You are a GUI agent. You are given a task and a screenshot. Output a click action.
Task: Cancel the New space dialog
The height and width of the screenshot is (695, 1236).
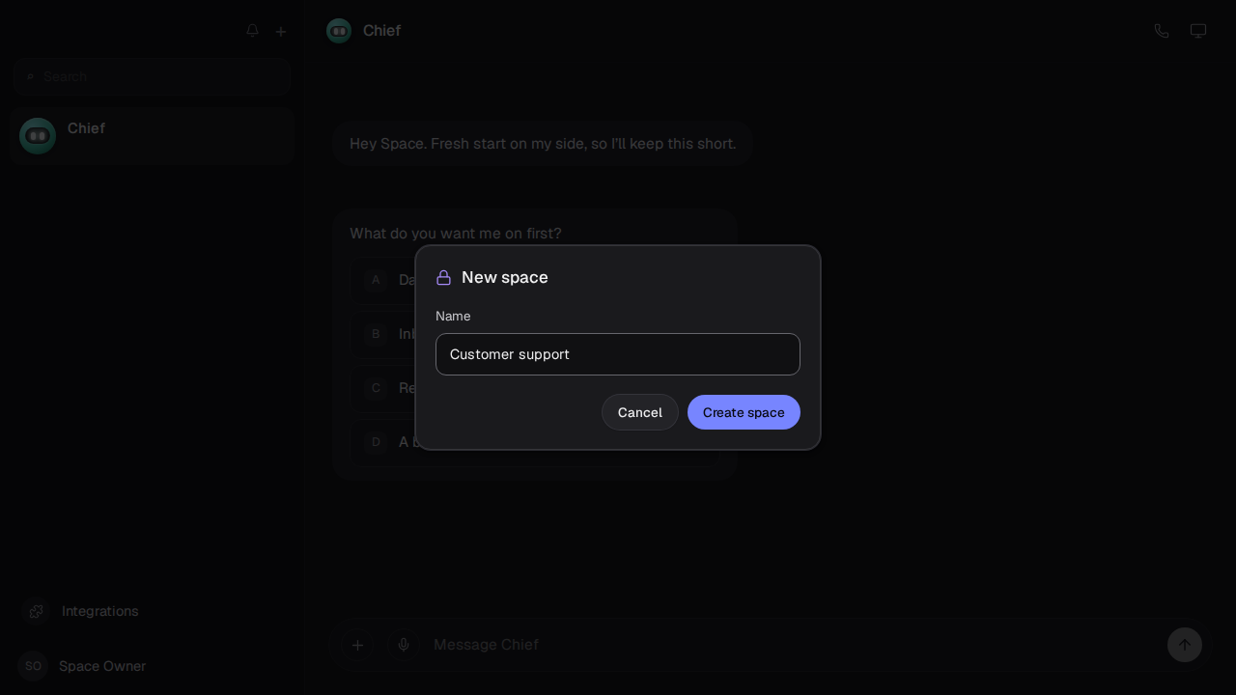coord(640,412)
